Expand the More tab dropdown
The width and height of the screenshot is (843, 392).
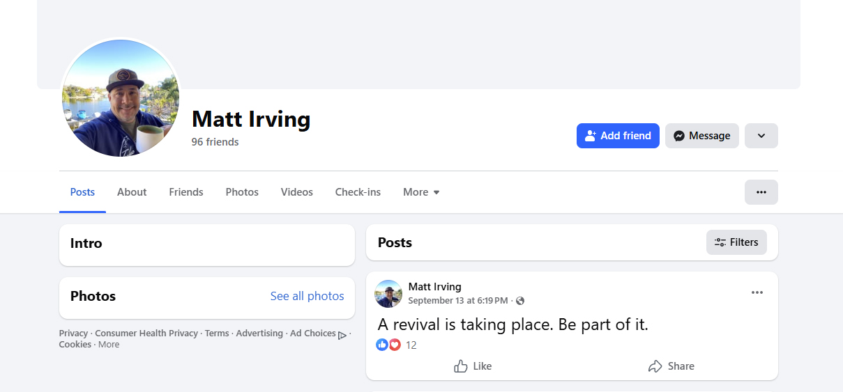pyautogui.click(x=421, y=192)
